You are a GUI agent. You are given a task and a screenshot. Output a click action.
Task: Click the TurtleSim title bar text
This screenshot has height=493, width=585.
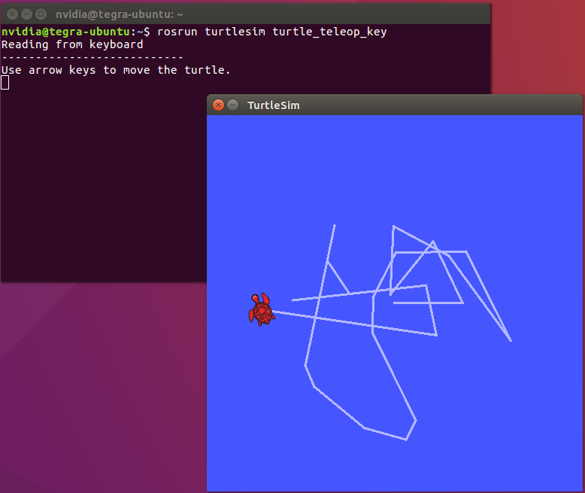coord(274,105)
